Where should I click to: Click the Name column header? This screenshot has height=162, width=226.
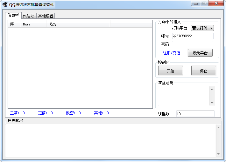point(33,24)
